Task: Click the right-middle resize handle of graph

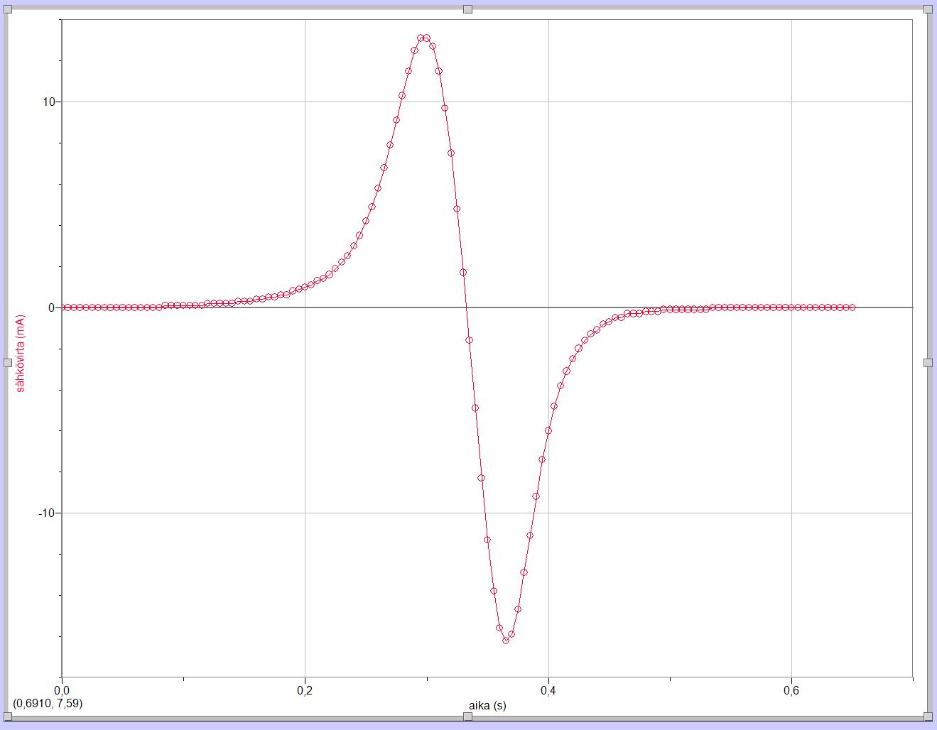Action: 928,363
